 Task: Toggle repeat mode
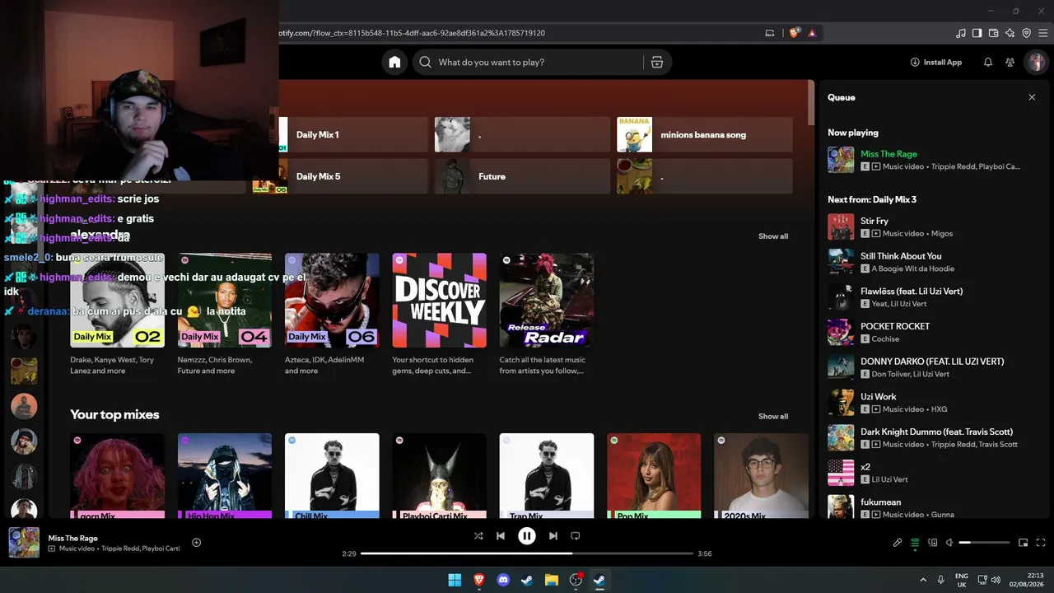(576, 536)
